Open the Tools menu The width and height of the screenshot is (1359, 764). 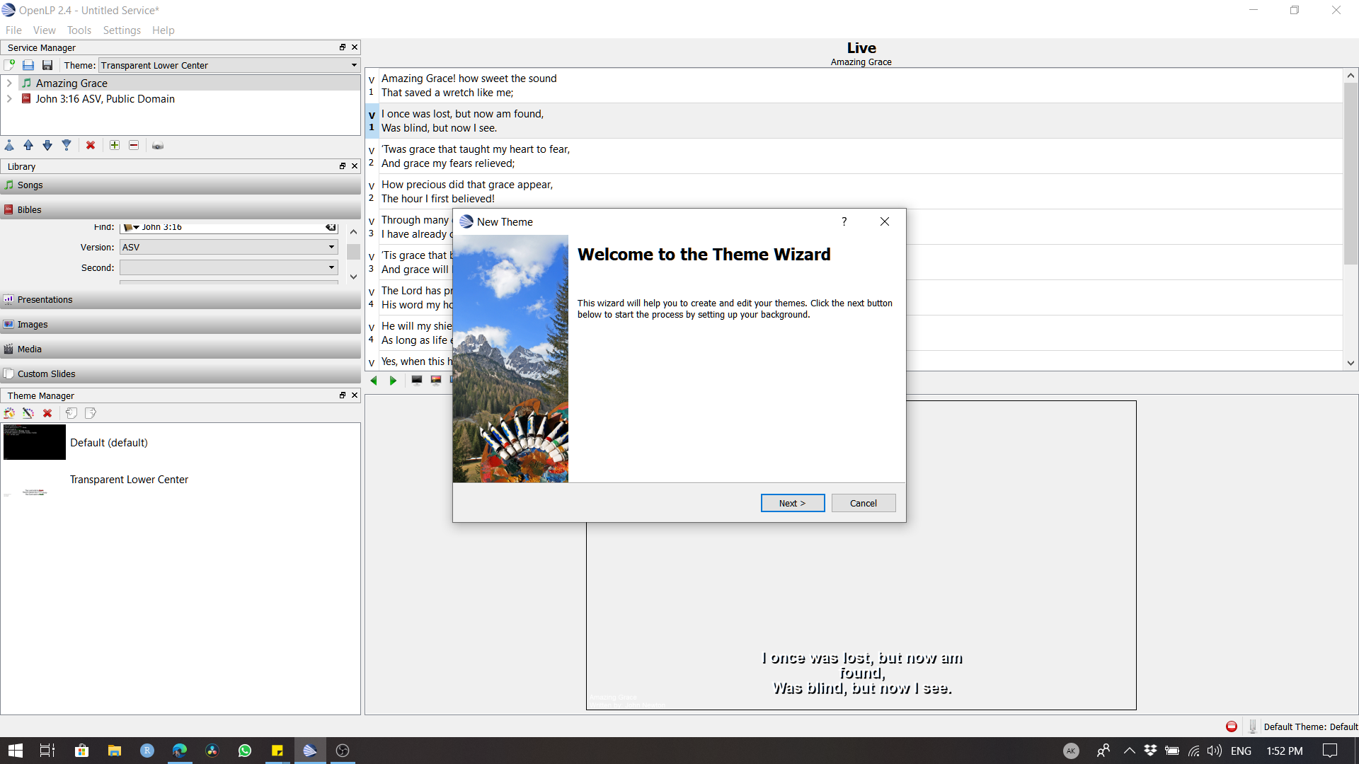coord(79,30)
